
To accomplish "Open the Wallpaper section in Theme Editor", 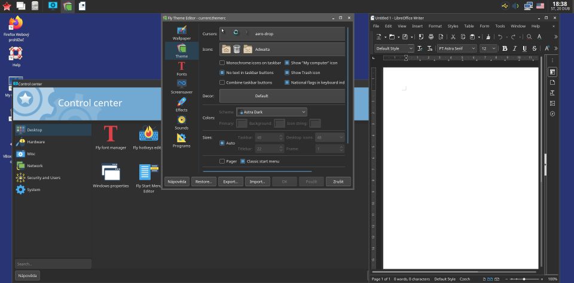I will pyautogui.click(x=182, y=33).
